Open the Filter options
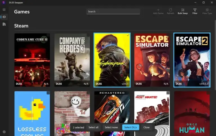The height and width of the screenshot is (136, 216). [195, 11]
